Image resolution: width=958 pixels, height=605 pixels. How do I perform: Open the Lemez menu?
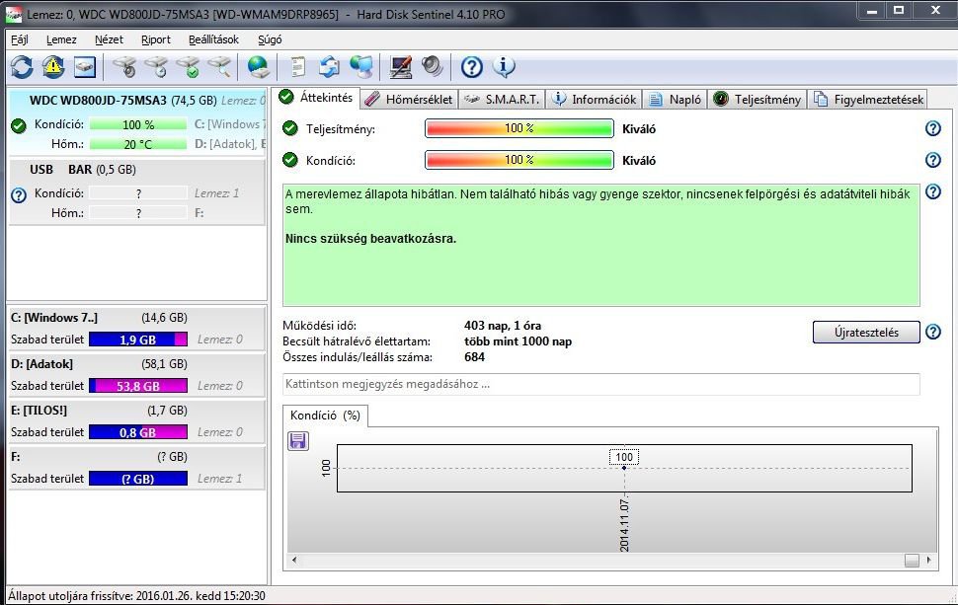pyautogui.click(x=61, y=39)
